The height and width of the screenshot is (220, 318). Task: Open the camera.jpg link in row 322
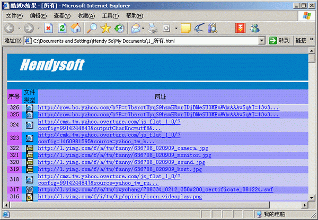(123, 148)
